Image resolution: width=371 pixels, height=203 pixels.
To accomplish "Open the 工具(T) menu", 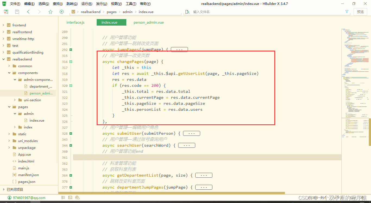I will click(131, 4).
